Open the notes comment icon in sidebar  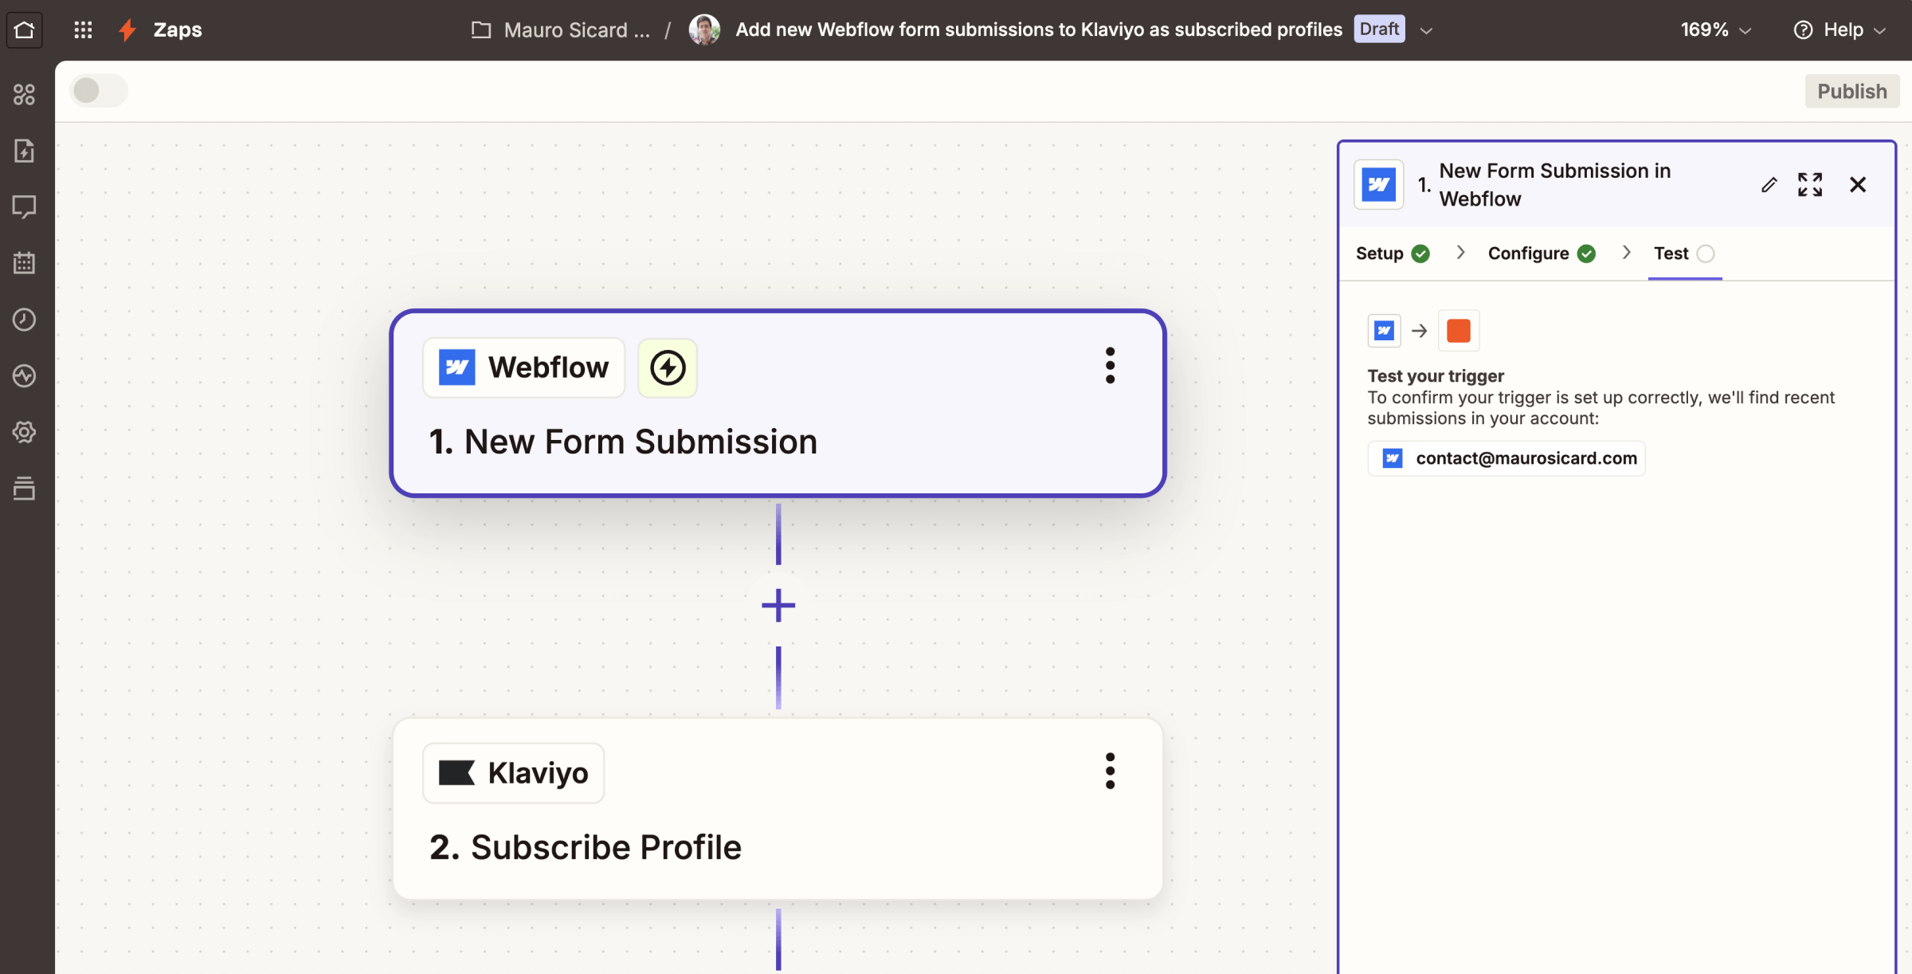click(x=25, y=207)
